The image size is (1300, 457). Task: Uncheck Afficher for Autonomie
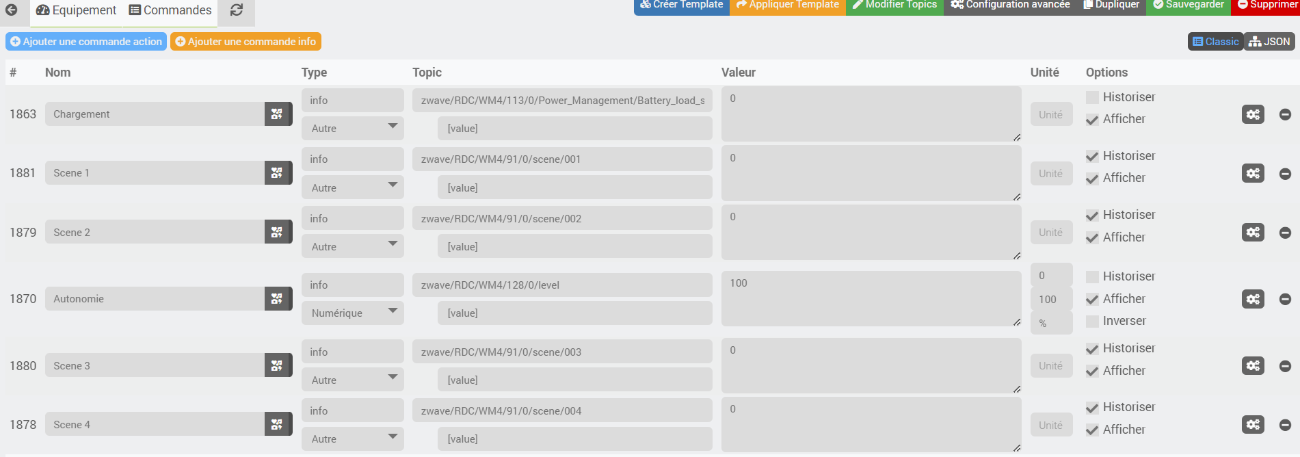[1092, 300]
